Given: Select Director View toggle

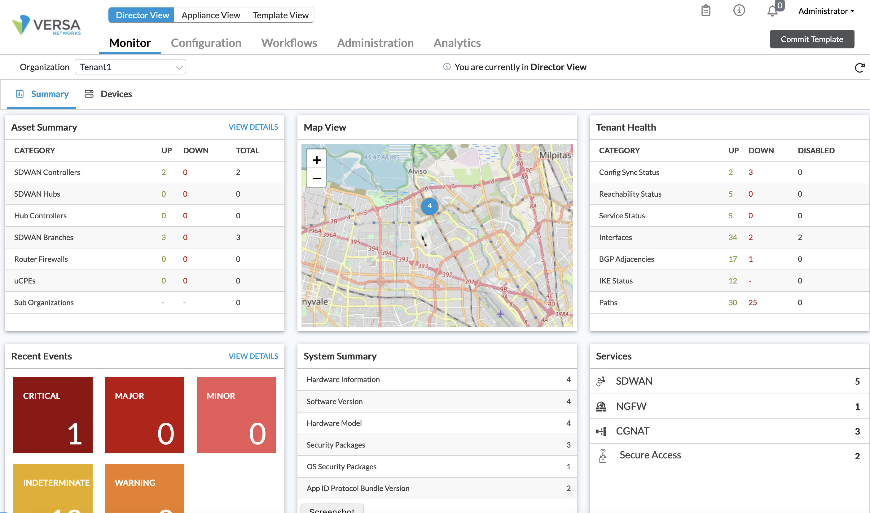Looking at the screenshot, I should click(x=142, y=15).
